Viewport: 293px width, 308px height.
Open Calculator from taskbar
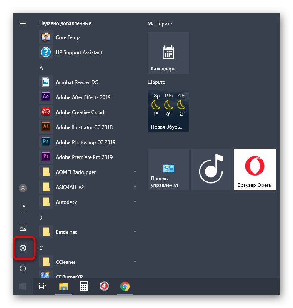[84, 286]
